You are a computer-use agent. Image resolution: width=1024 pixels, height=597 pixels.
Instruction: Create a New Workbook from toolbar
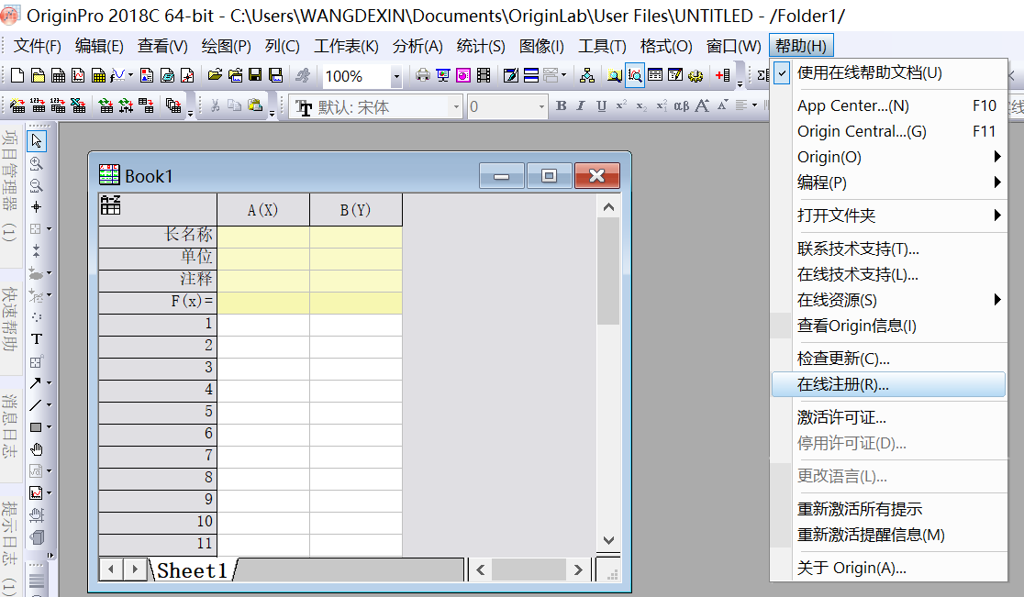(58, 76)
